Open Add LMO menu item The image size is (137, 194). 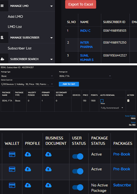tap(15, 16)
